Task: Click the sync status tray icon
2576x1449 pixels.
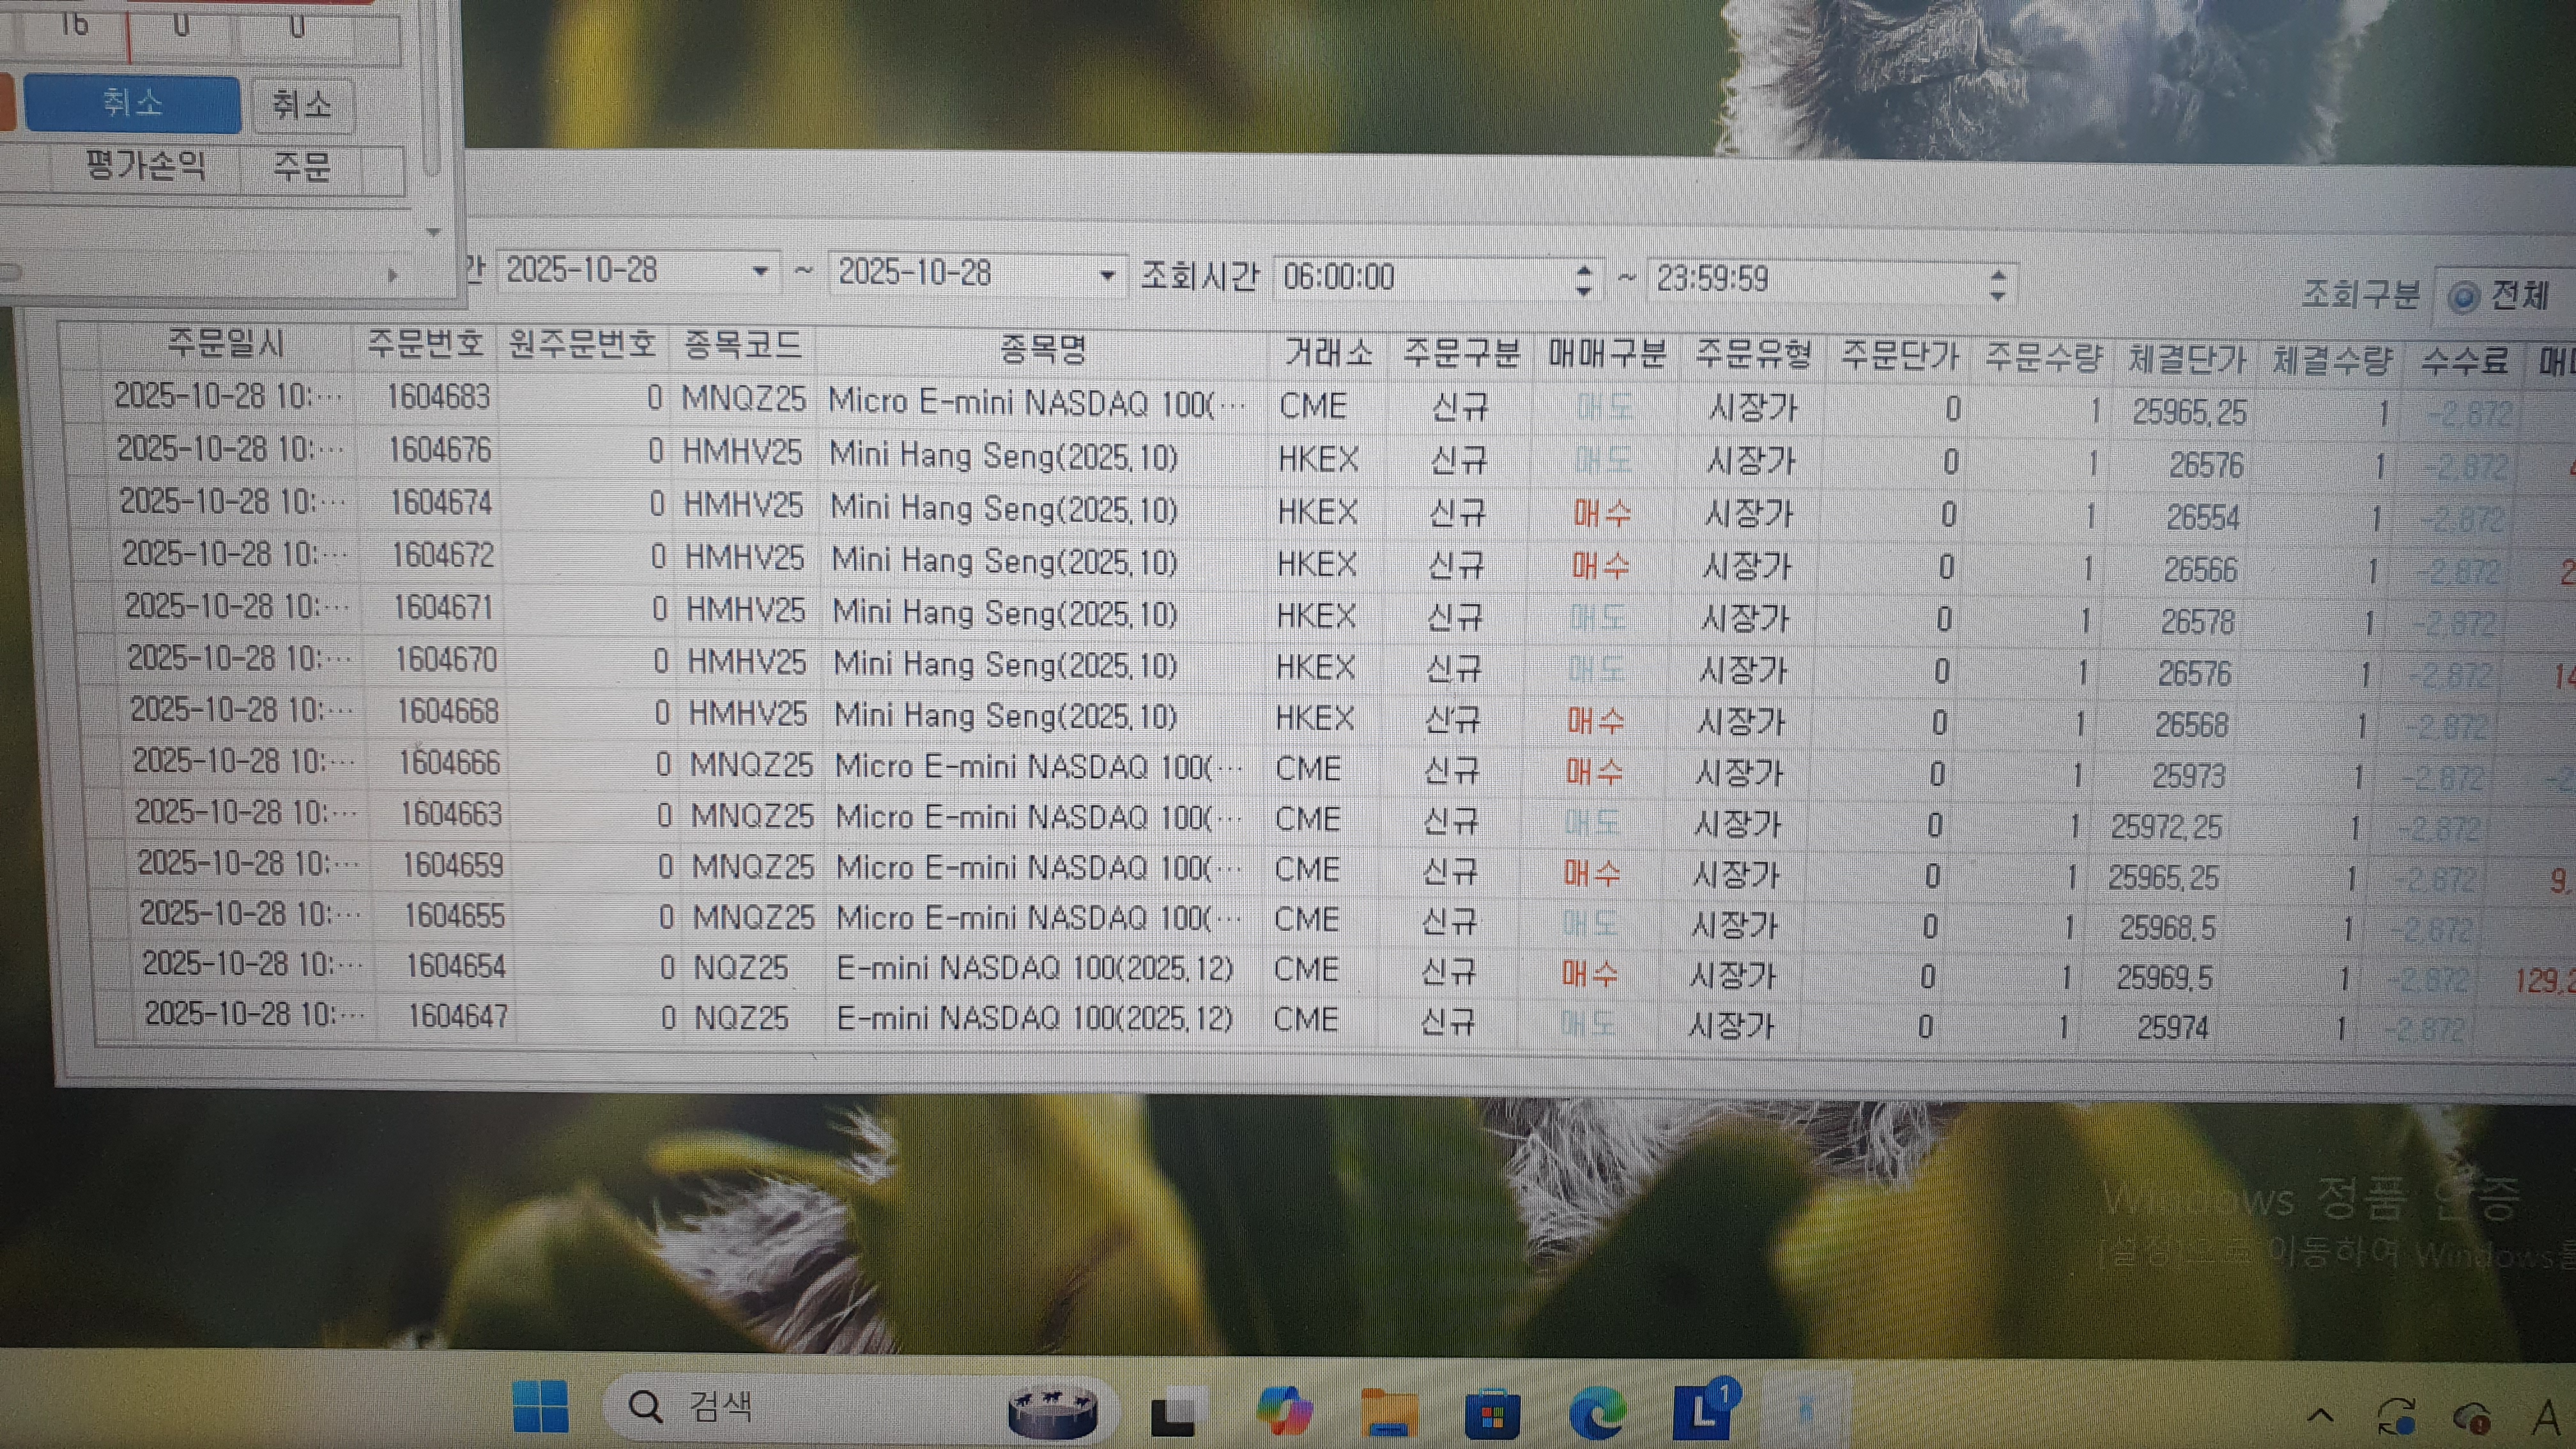Action: (2397, 1416)
